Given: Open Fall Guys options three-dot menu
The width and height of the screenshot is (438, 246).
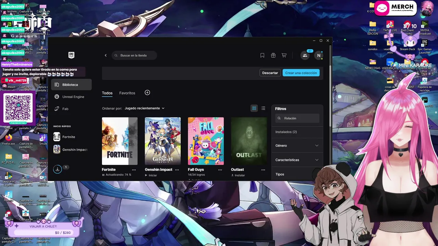Looking at the screenshot, I should click(x=220, y=170).
